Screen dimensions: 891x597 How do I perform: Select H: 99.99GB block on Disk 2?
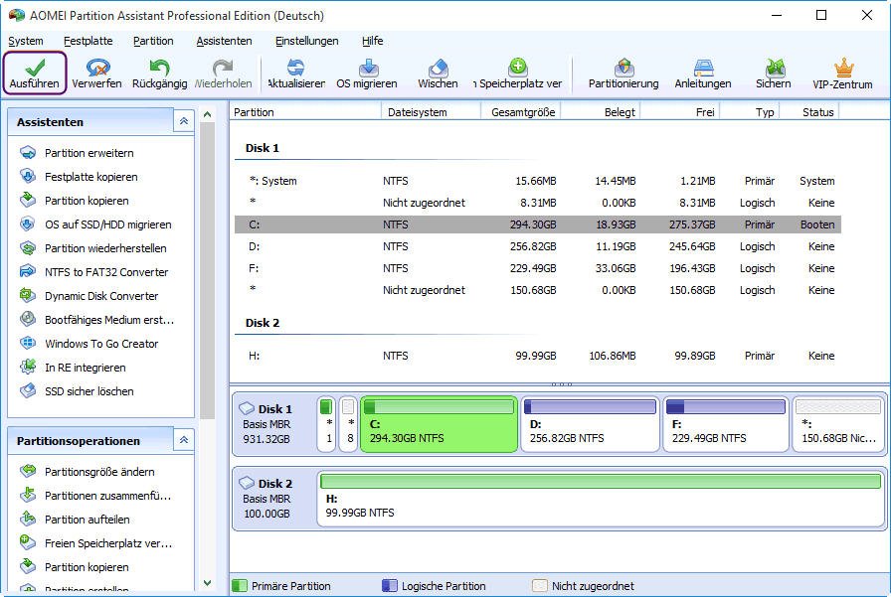601,499
